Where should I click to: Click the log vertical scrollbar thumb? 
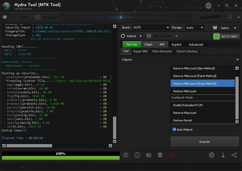(115, 128)
